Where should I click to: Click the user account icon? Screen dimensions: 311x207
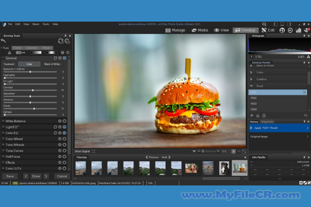click(x=264, y=24)
